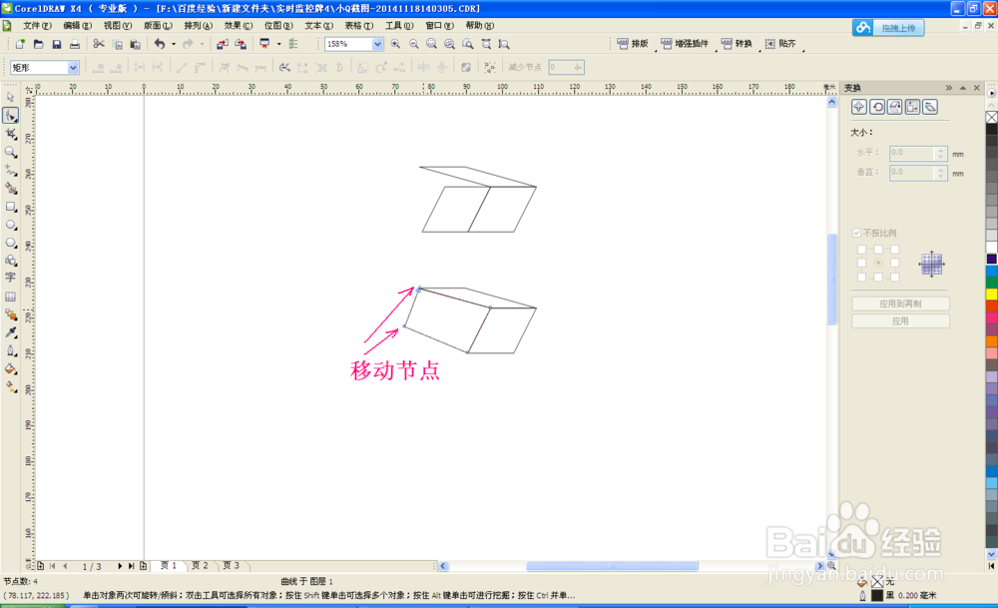Open the Crop tool
Image resolution: width=998 pixels, height=608 pixels.
point(11,134)
